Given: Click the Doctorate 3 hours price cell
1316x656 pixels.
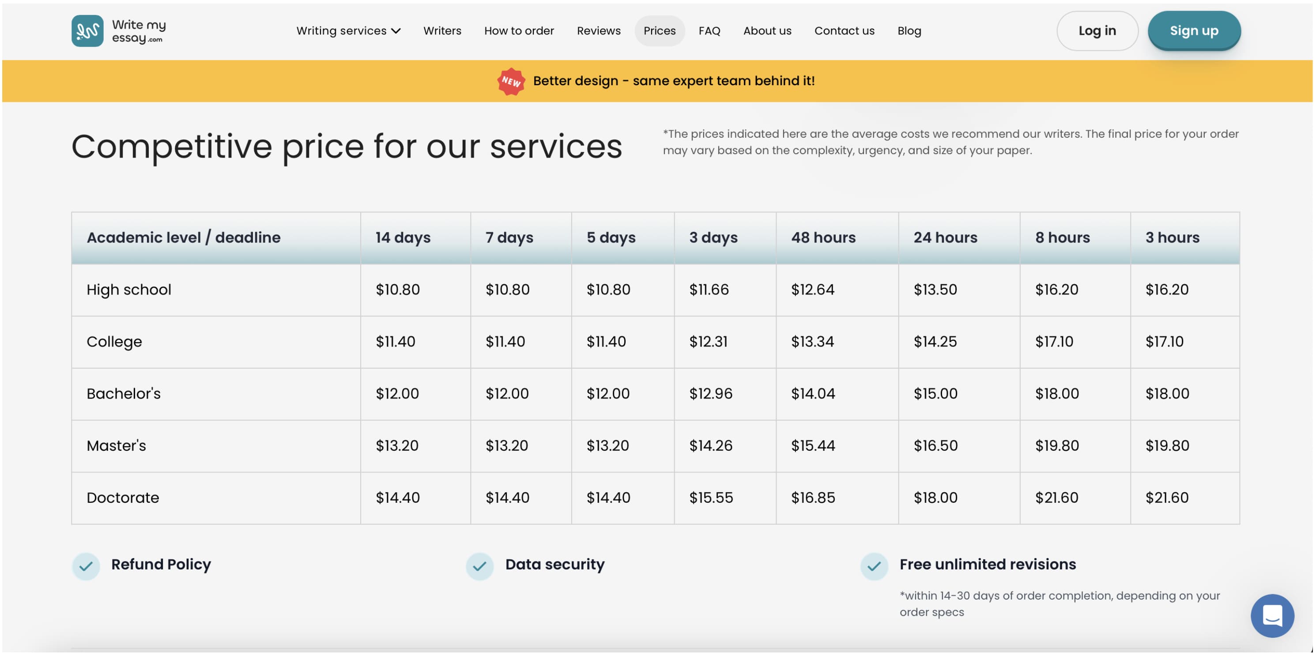Looking at the screenshot, I should pyautogui.click(x=1167, y=498).
